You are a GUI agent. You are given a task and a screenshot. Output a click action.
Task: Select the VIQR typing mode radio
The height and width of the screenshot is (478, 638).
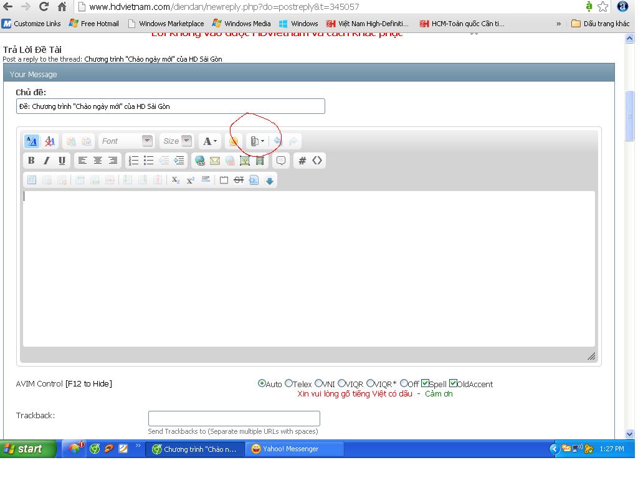pyautogui.click(x=342, y=383)
